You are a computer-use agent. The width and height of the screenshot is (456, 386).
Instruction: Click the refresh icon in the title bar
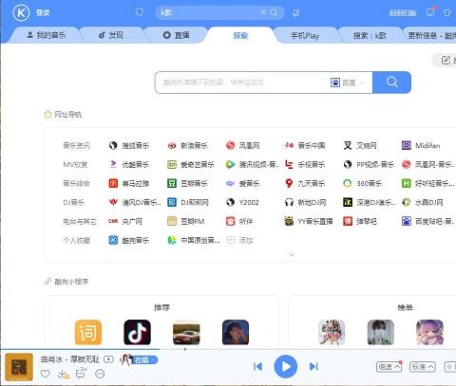click(140, 12)
